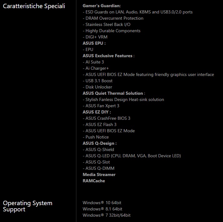Click the RAMCache heading text
223x222 pixels.
click(x=94, y=181)
